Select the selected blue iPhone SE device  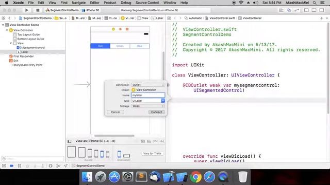click(x=102, y=154)
